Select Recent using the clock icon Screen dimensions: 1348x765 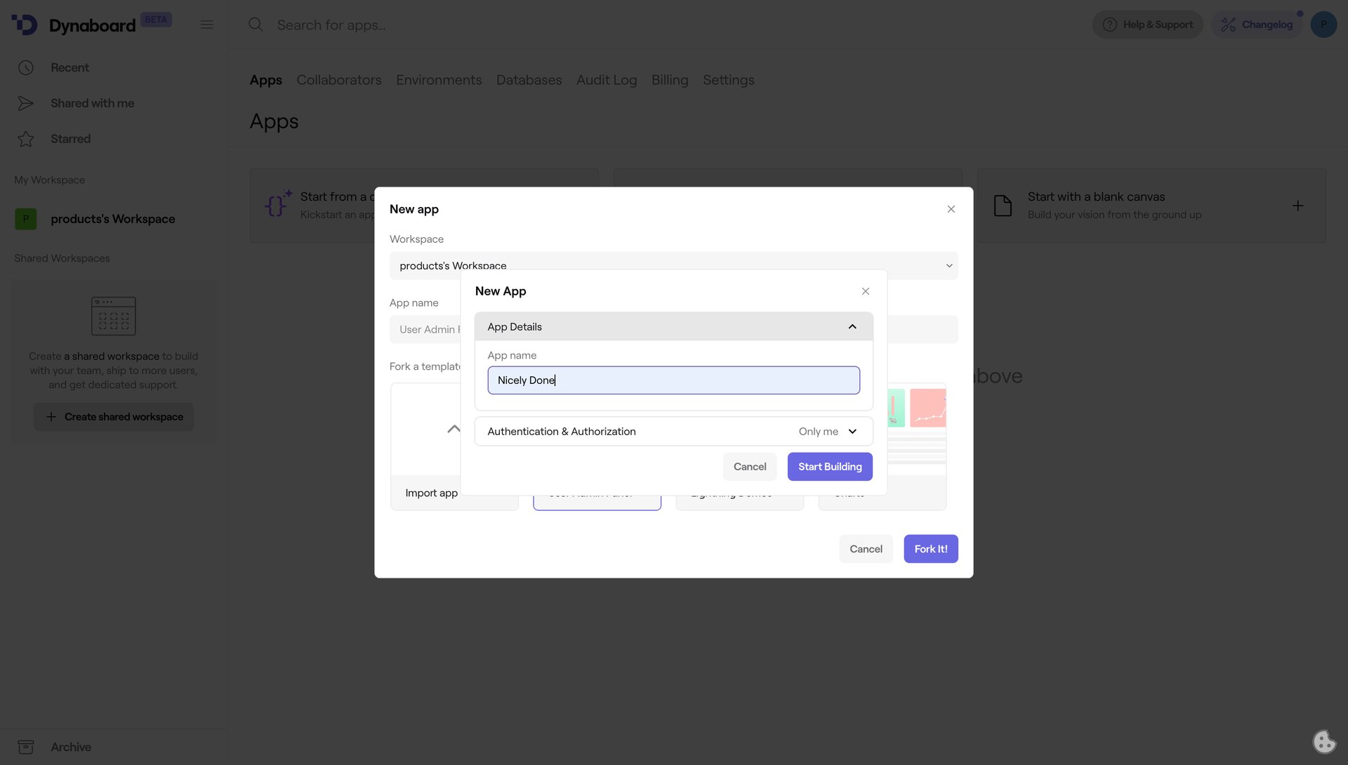(x=26, y=67)
